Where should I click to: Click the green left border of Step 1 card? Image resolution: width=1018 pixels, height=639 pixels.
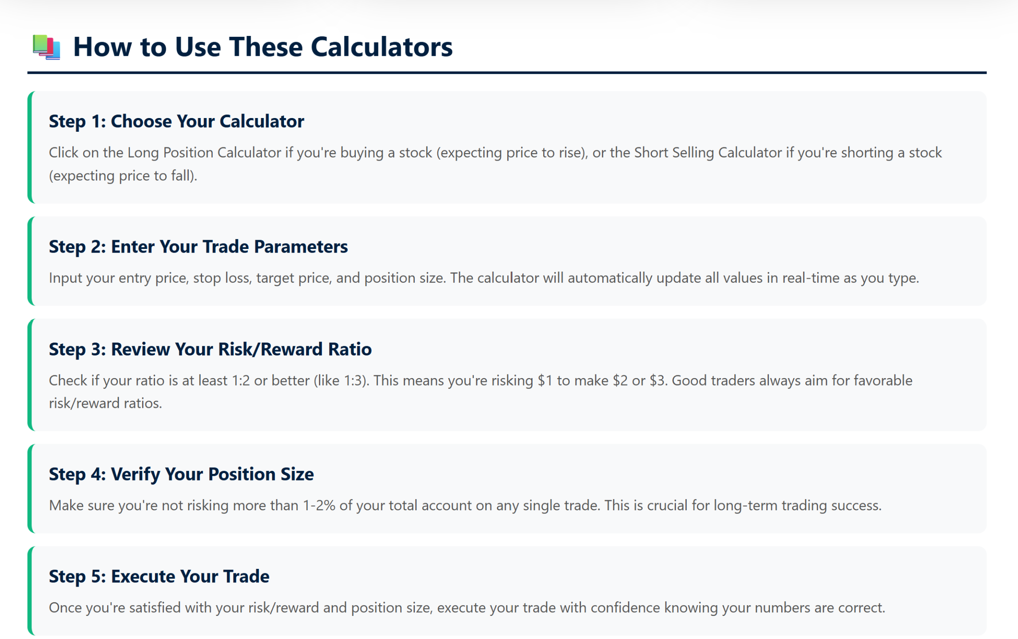30,147
